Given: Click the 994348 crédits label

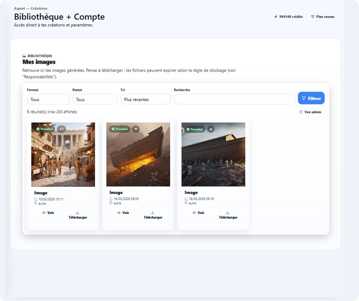Looking at the screenshot, I should [291, 17].
